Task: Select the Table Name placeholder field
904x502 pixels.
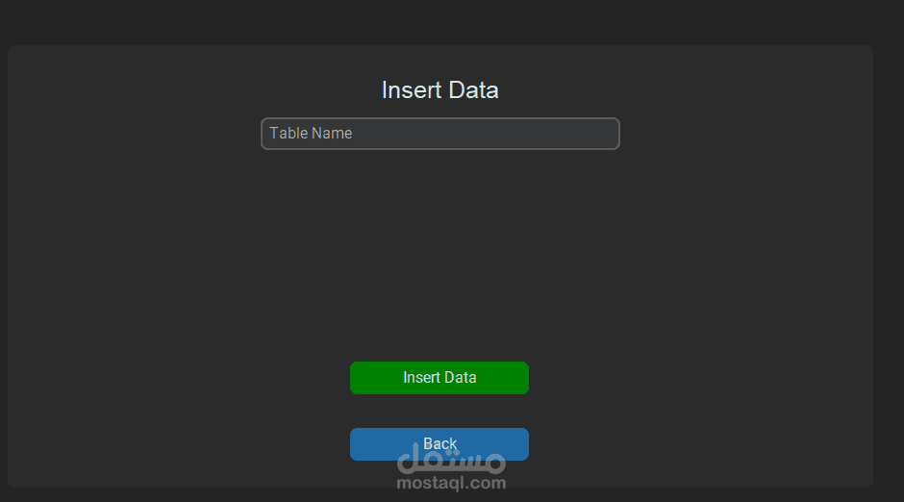Action: (439, 134)
